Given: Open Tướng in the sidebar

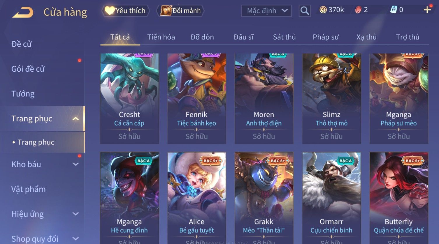Looking at the screenshot, I should point(23,94).
